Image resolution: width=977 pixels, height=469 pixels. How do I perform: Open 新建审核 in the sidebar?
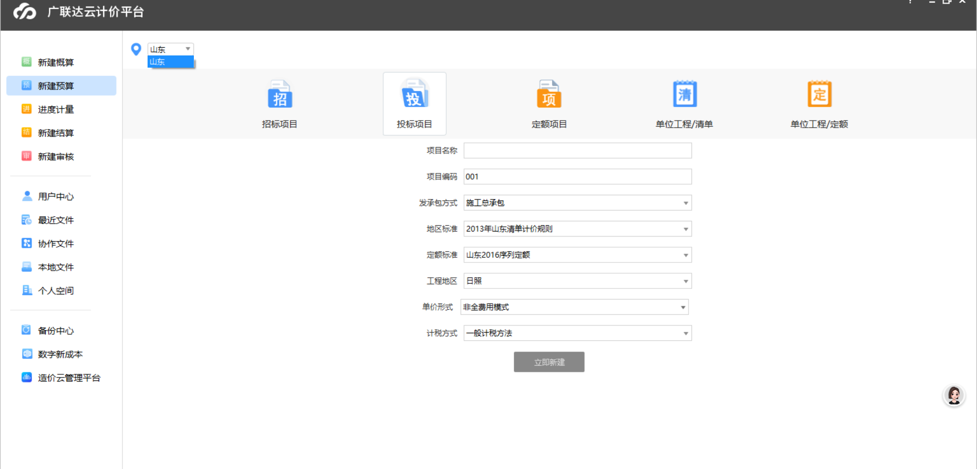click(55, 157)
